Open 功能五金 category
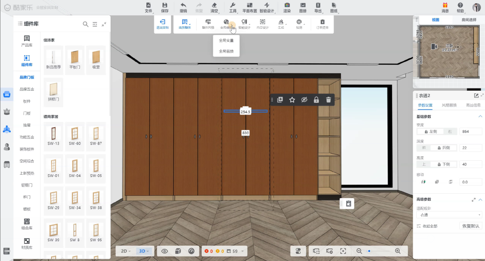The height and width of the screenshot is (261, 485). [x=26, y=137]
